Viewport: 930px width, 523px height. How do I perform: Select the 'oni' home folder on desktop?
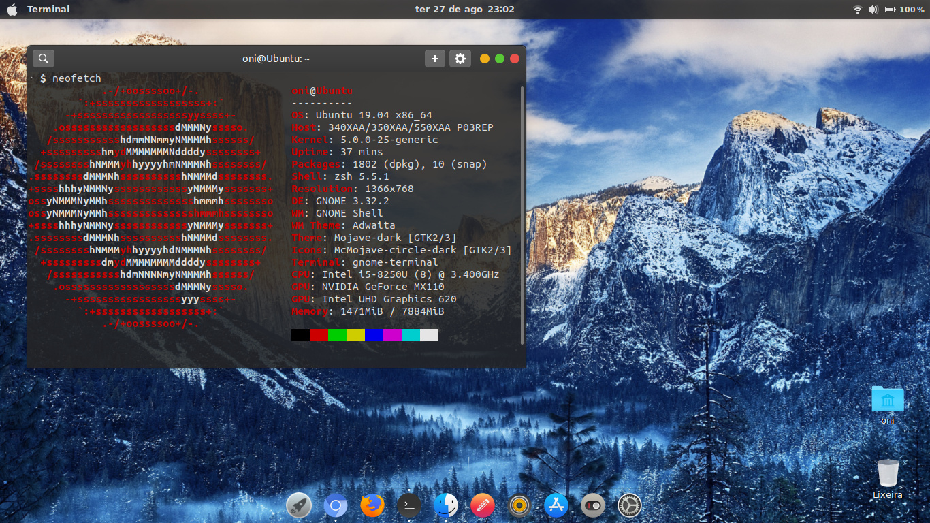[888, 400]
